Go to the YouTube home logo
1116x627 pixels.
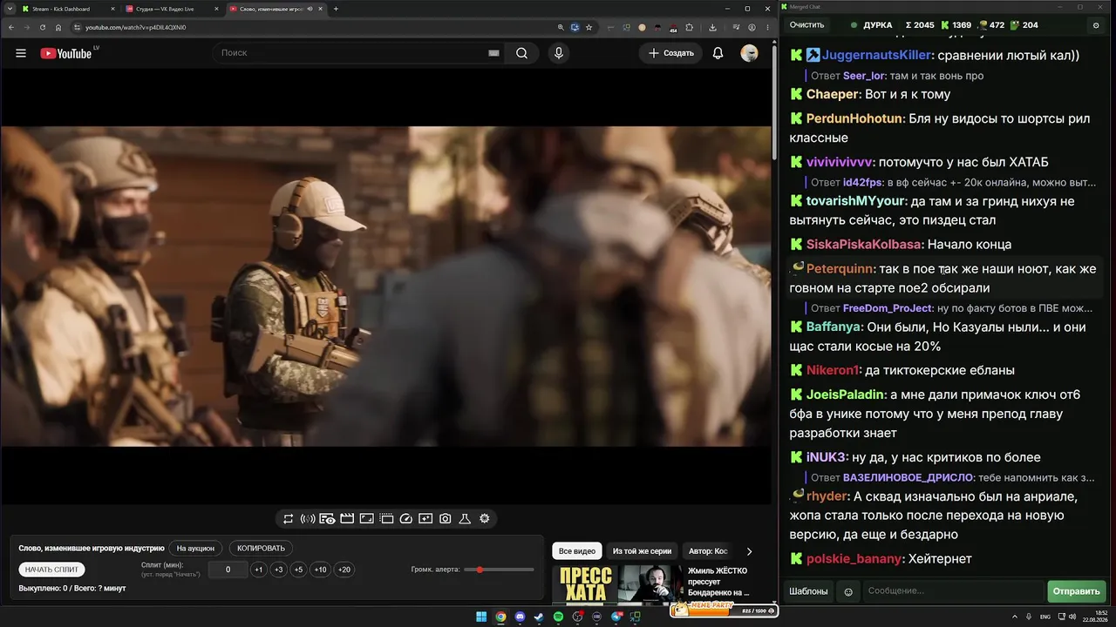pos(66,53)
